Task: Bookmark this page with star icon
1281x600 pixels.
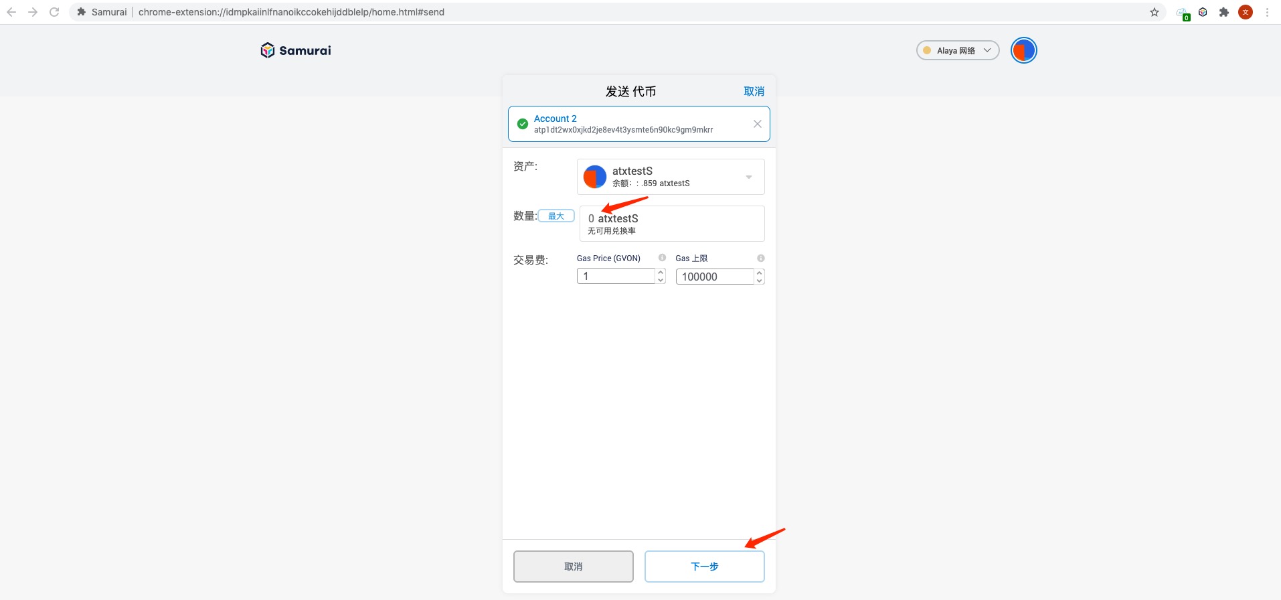Action: [x=1155, y=12]
